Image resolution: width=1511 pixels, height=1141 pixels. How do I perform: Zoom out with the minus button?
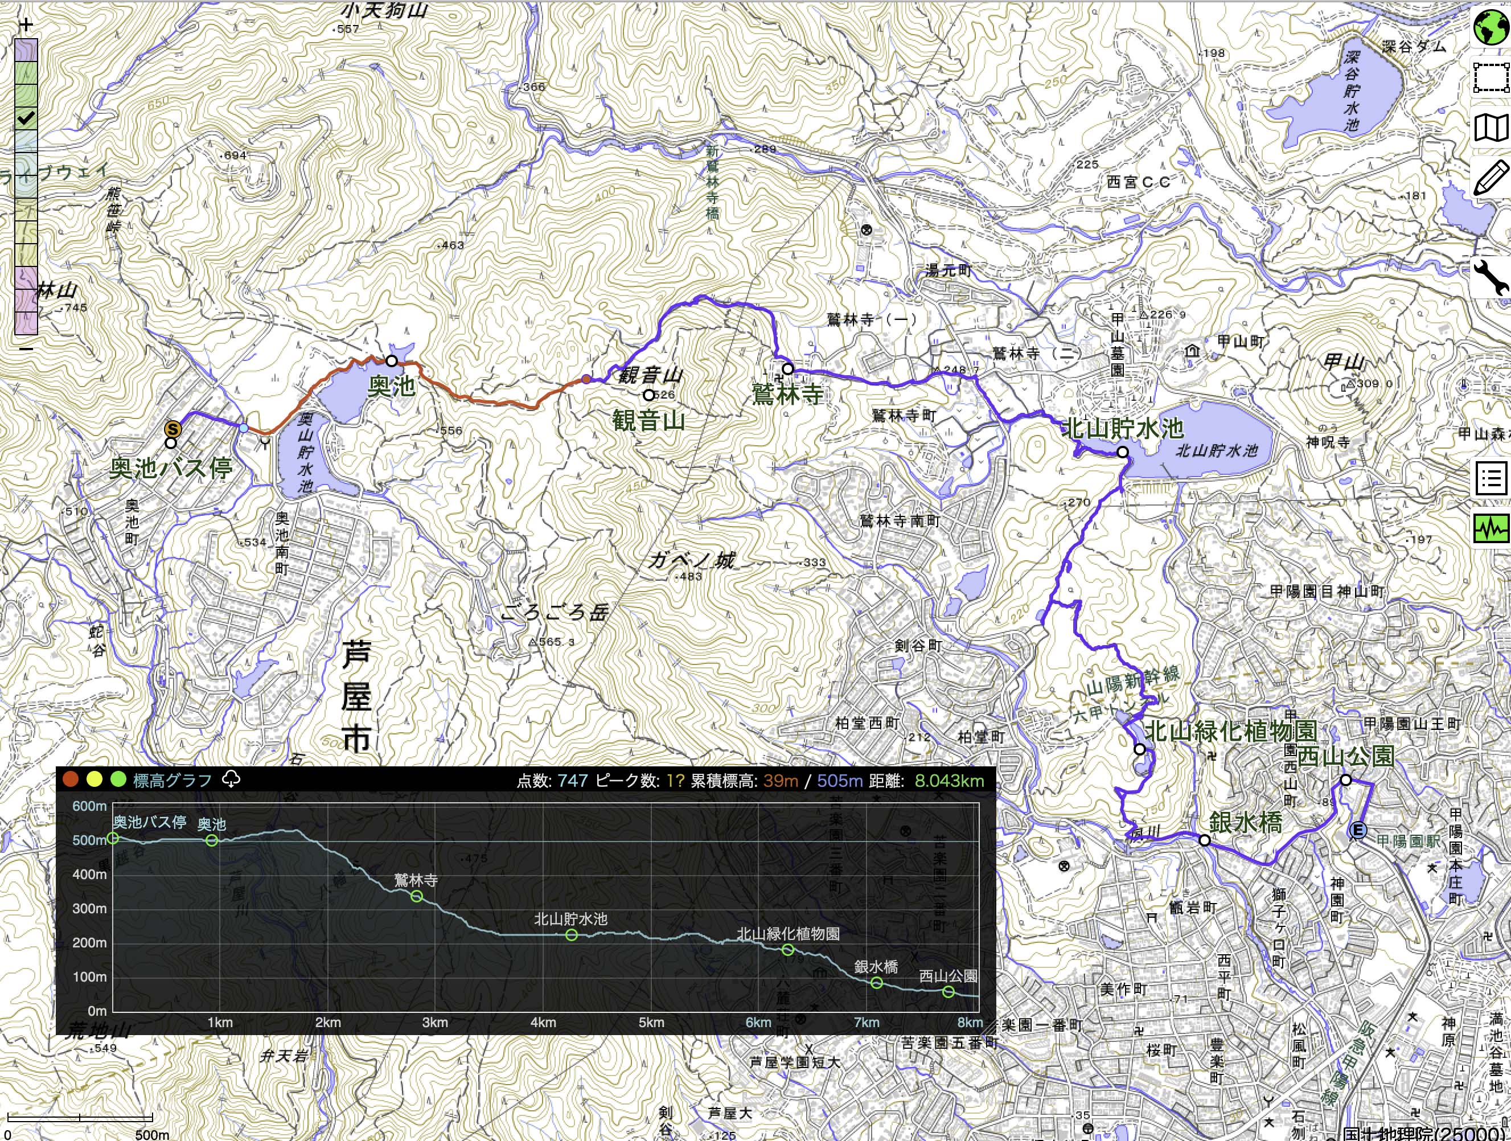coord(25,348)
